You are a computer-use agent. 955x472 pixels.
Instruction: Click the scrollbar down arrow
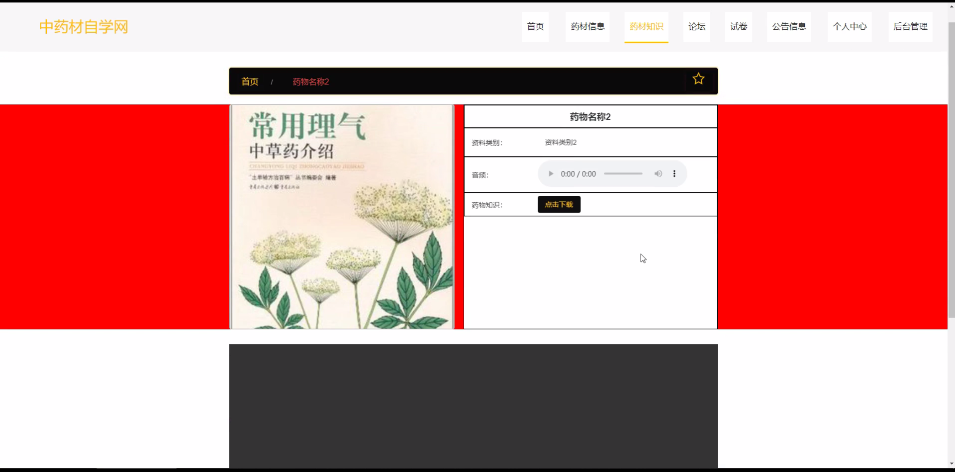pyautogui.click(x=951, y=464)
